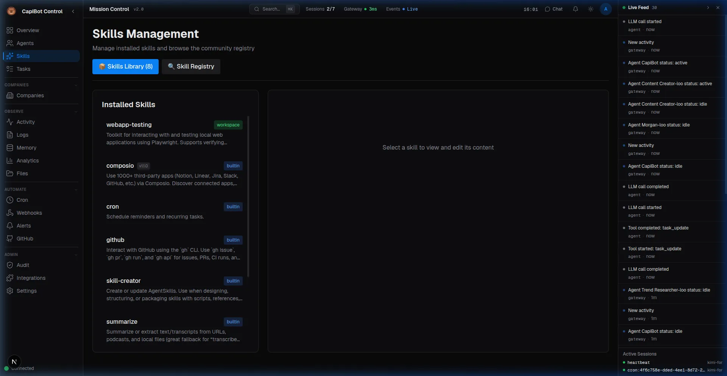Open the Memory page

click(x=26, y=148)
